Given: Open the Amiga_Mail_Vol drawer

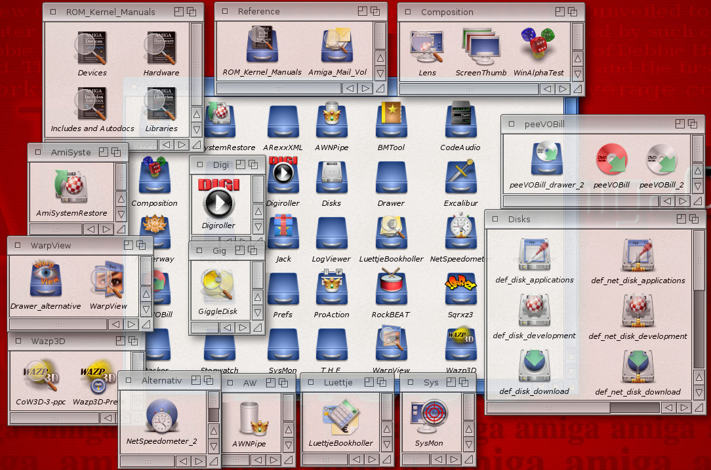Looking at the screenshot, I should [x=337, y=47].
